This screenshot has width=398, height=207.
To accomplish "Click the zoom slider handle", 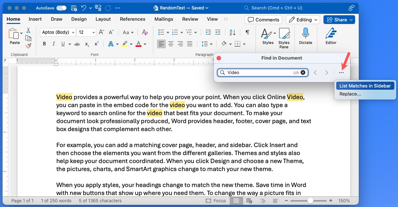I will [310, 200].
